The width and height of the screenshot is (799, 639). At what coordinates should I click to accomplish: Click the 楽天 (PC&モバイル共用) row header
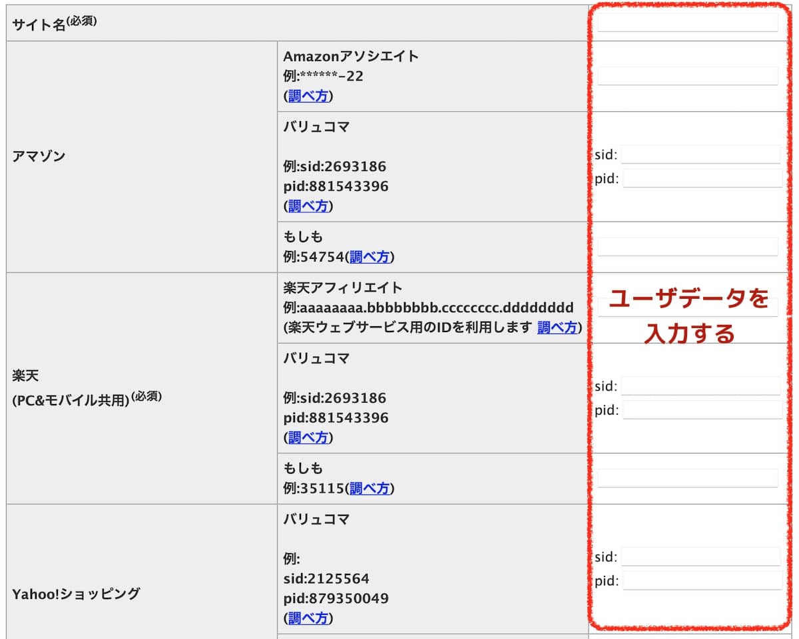coord(87,389)
